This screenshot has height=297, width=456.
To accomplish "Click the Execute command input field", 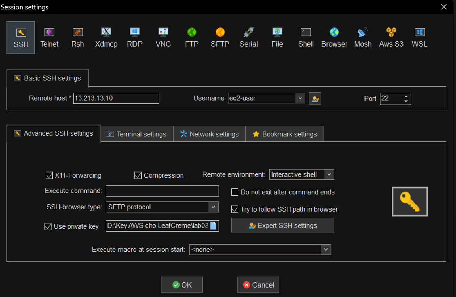I will (x=162, y=191).
